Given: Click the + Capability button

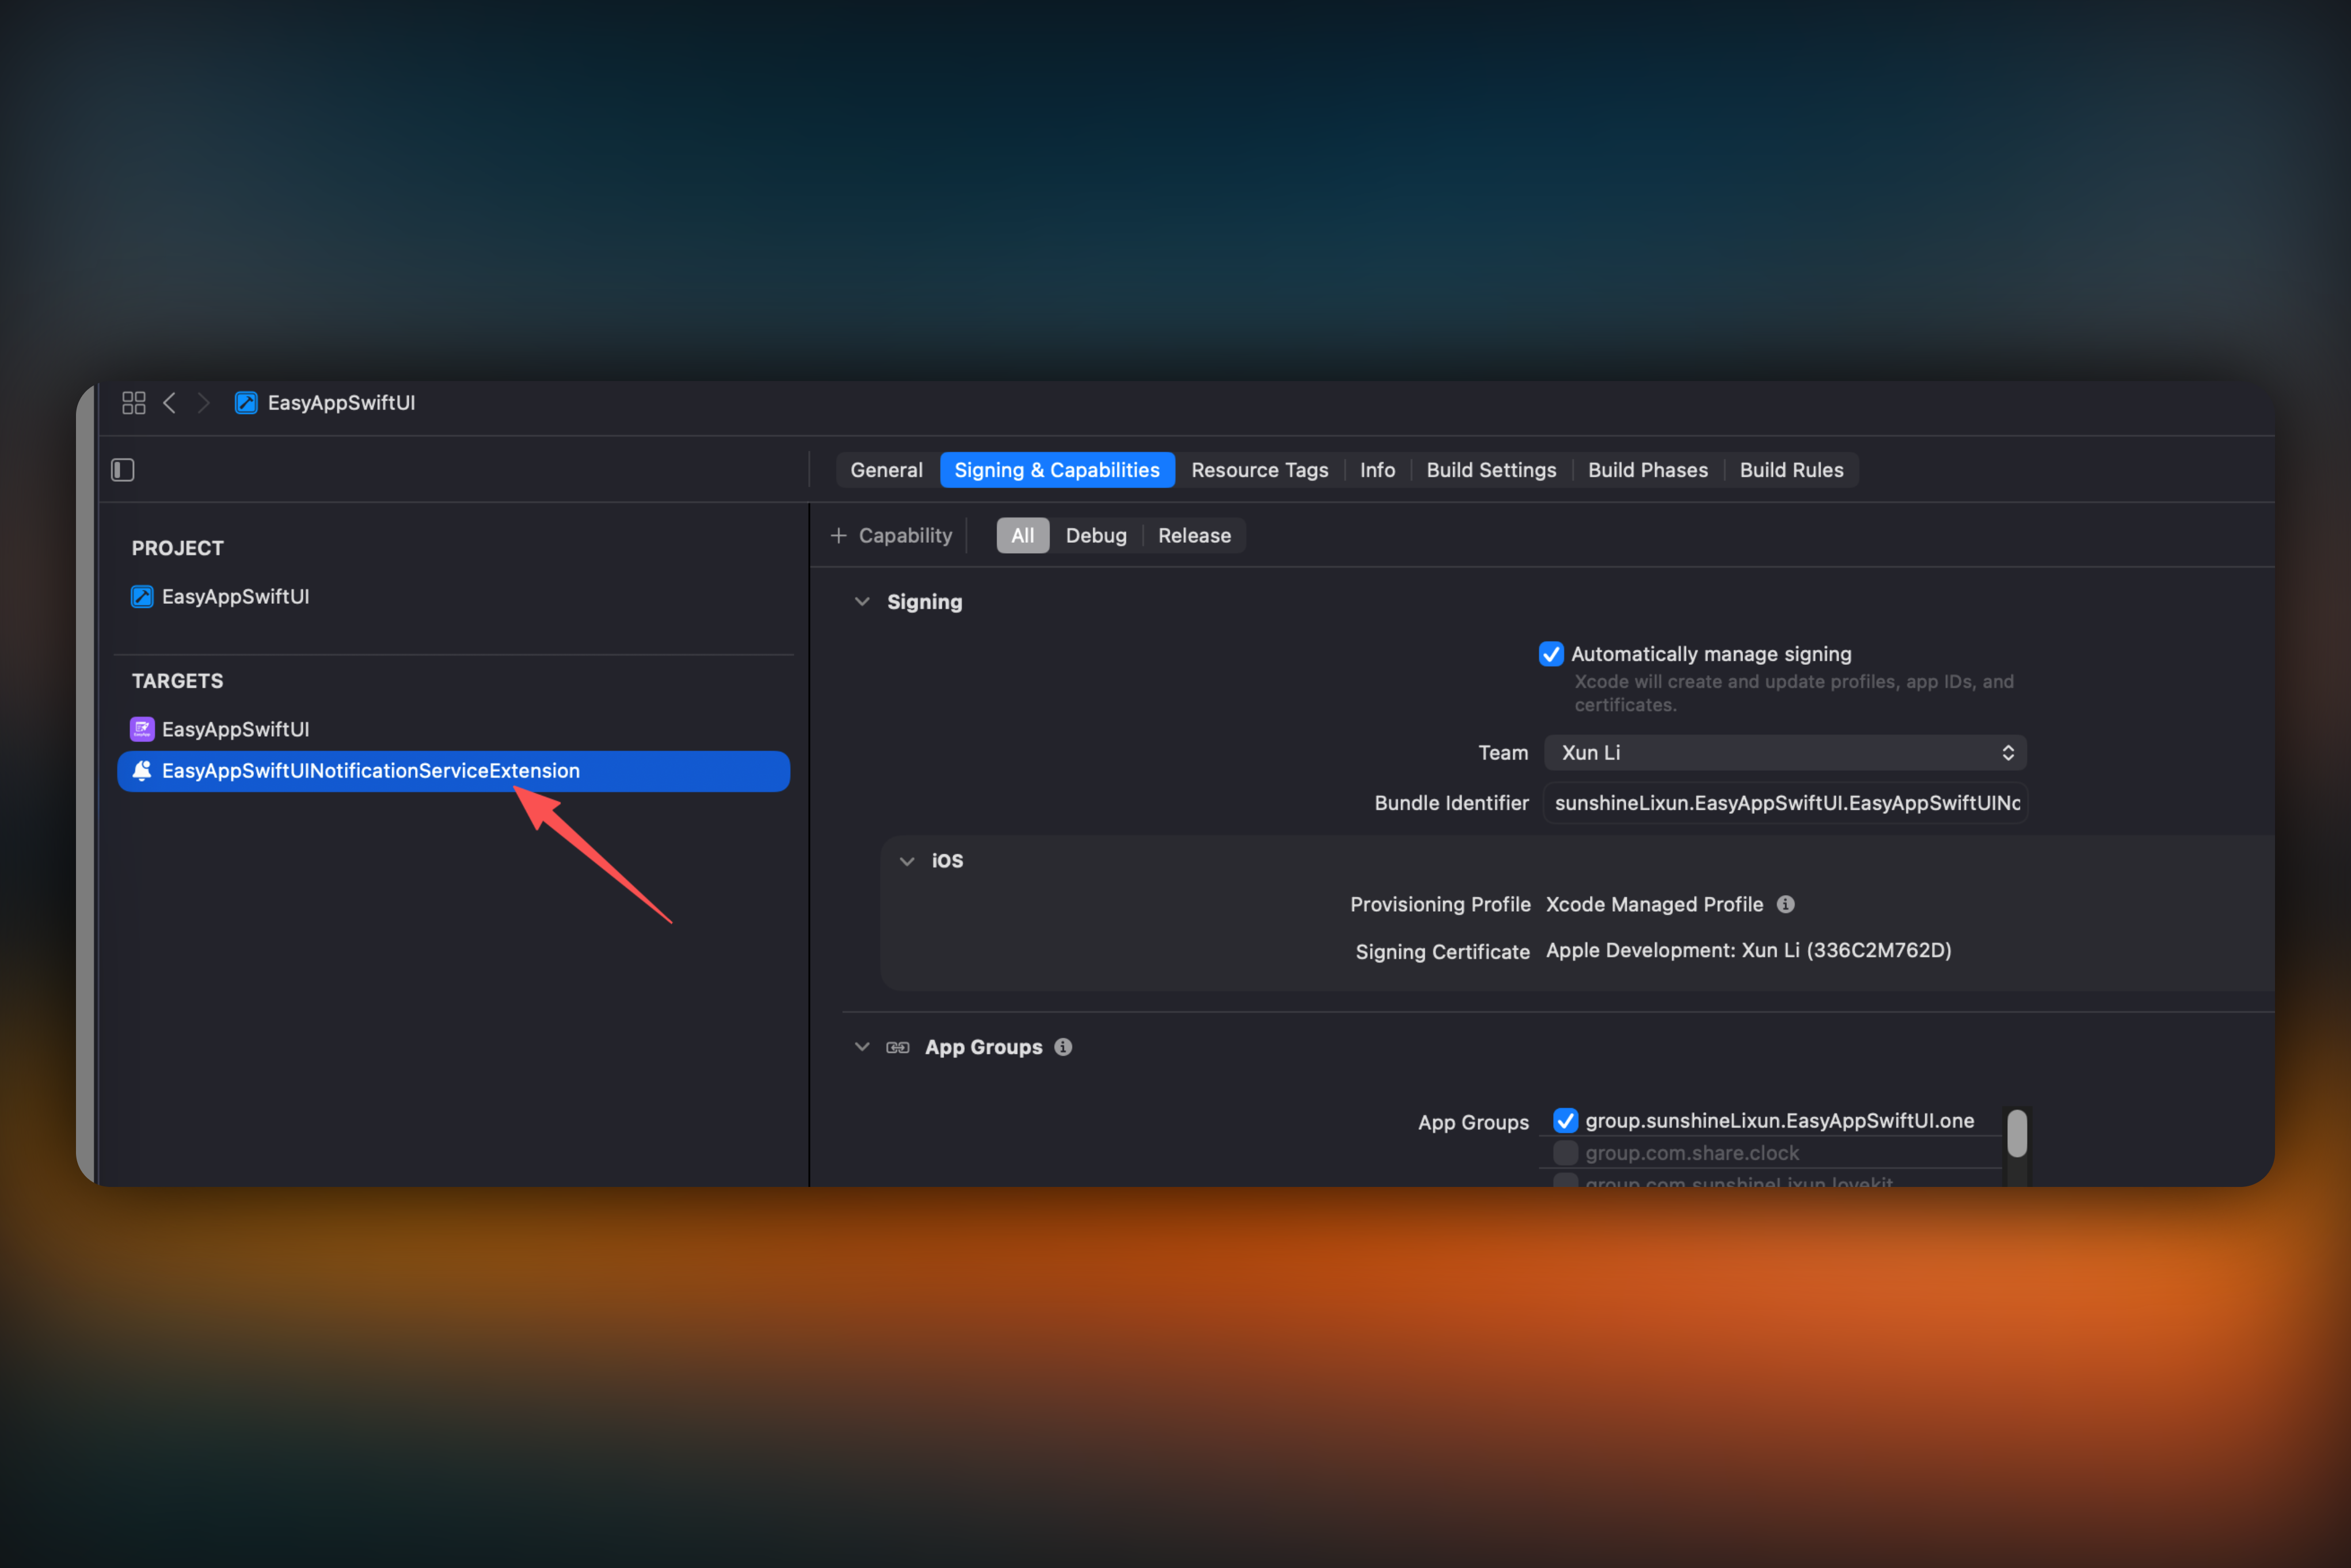Looking at the screenshot, I should pyautogui.click(x=891, y=536).
